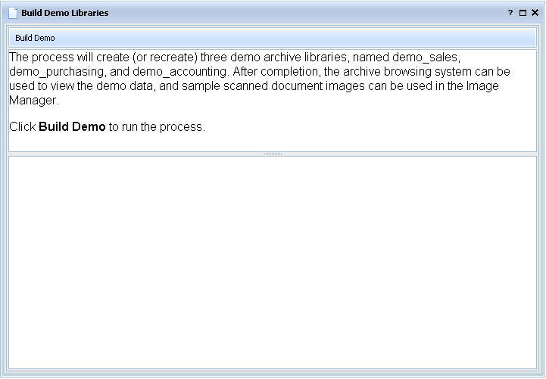The width and height of the screenshot is (546, 379).
Task: Click the empty middle of the title bar
Action: [303, 13]
